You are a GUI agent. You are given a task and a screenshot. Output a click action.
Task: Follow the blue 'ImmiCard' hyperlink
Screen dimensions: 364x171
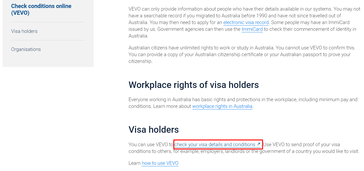click(252, 29)
